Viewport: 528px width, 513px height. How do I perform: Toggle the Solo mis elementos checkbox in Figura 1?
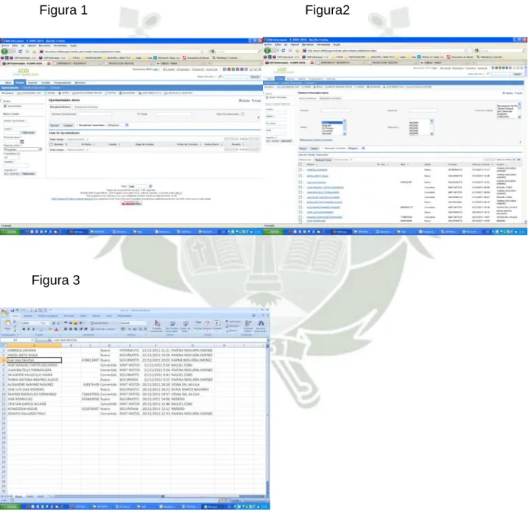click(x=242, y=114)
